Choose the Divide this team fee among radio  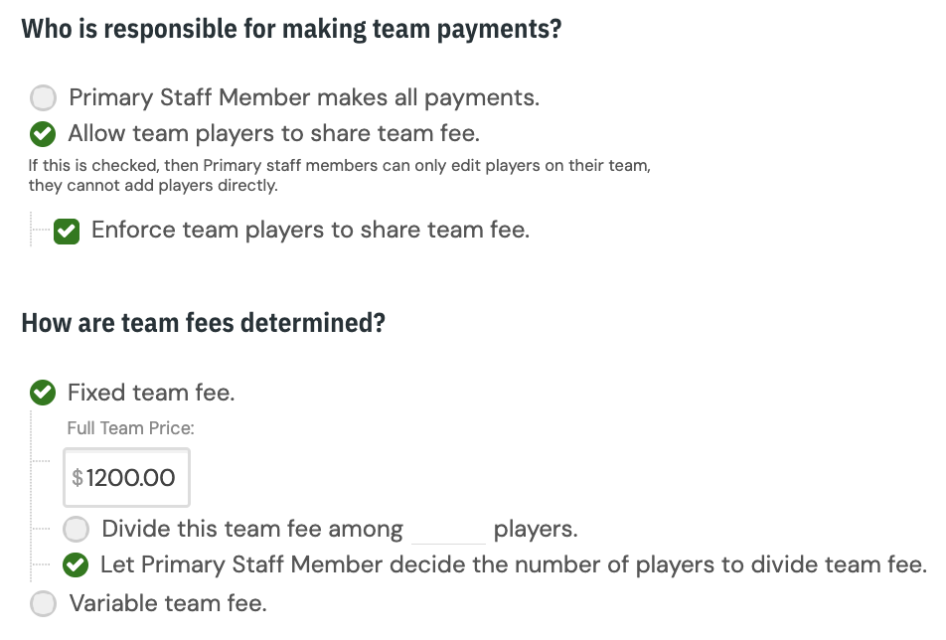pos(76,529)
